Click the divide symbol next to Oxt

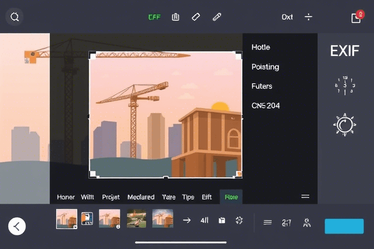[308, 17]
